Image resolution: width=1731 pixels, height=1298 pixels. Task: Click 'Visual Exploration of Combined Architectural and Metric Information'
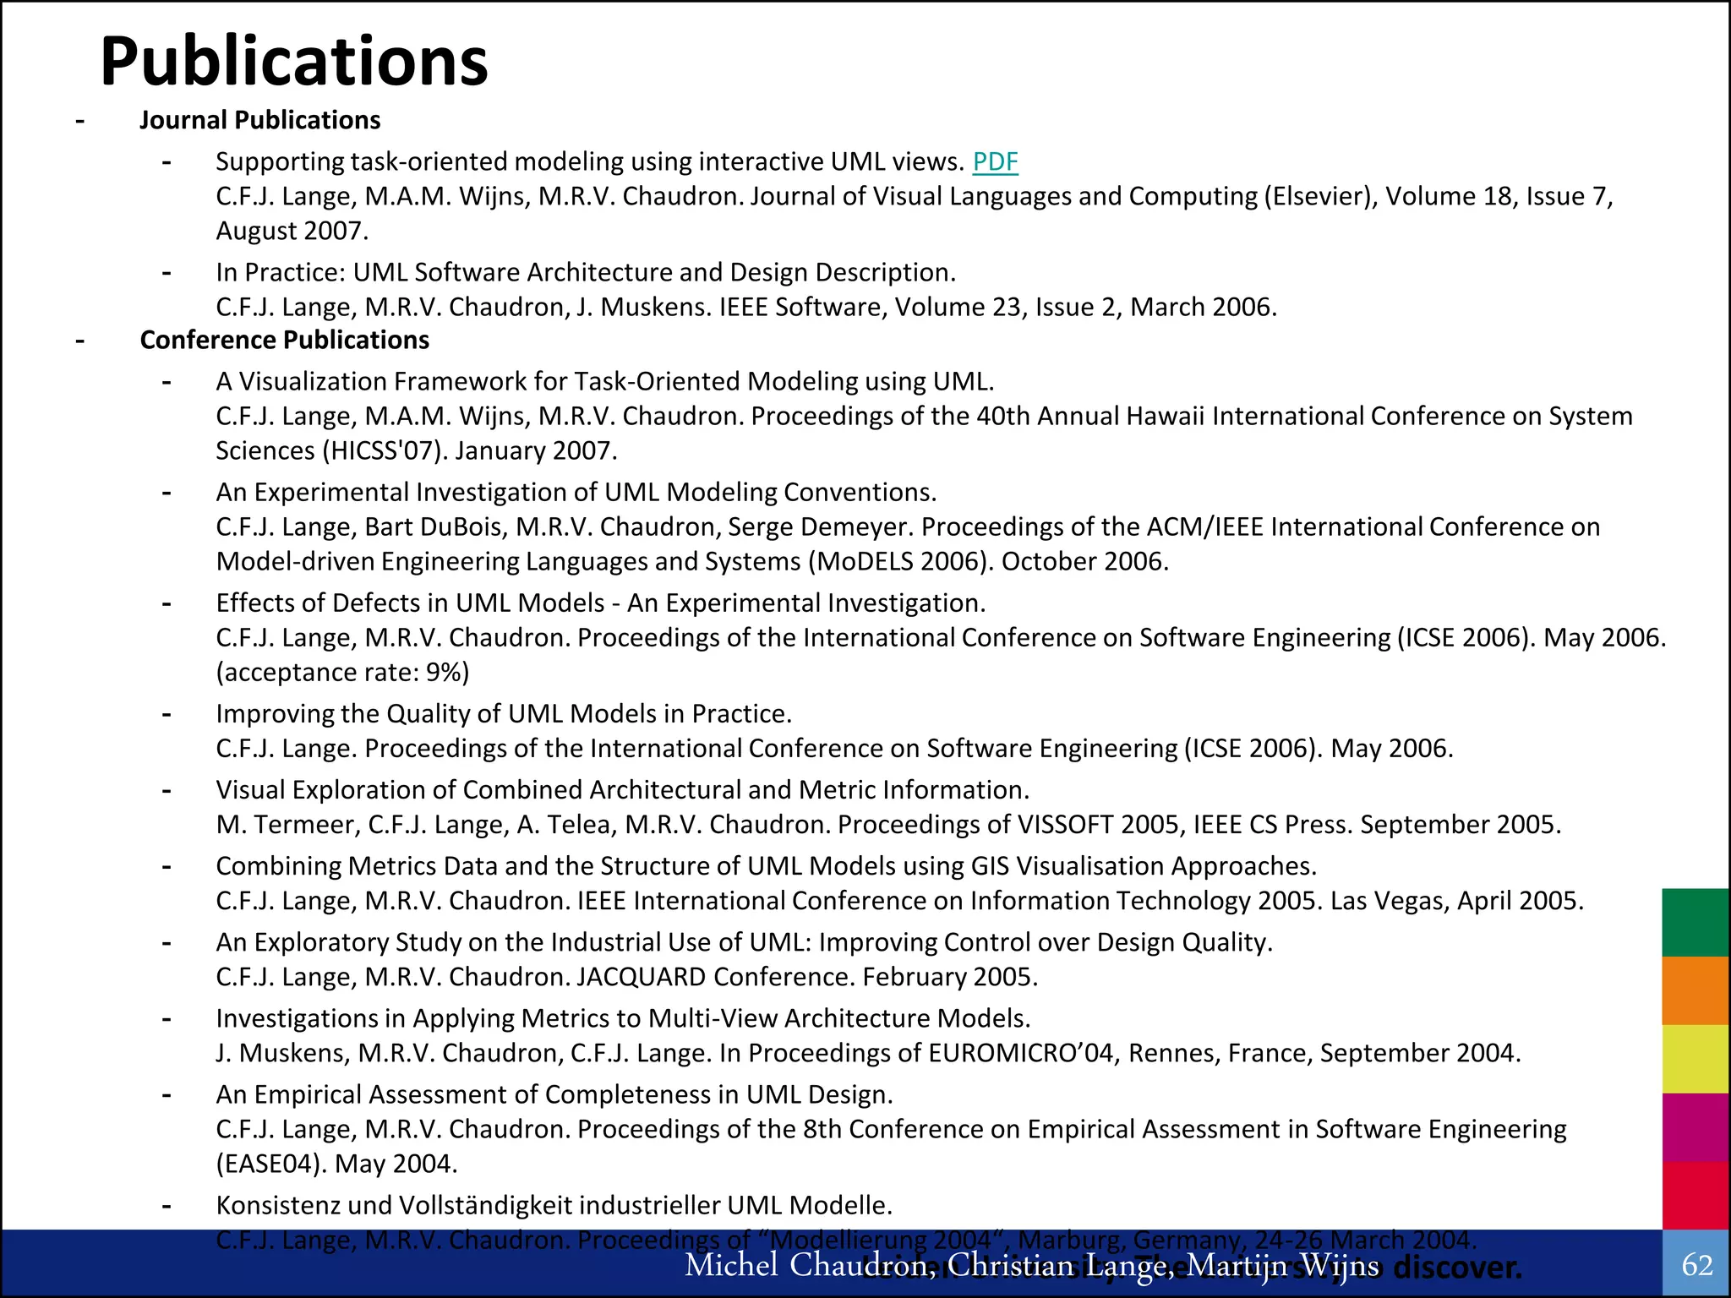click(x=623, y=789)
